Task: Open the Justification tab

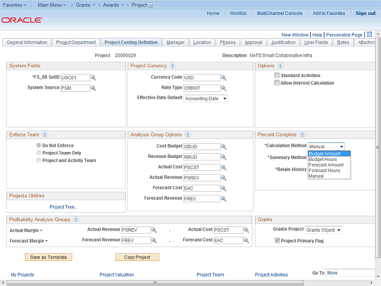Action: 283,42
